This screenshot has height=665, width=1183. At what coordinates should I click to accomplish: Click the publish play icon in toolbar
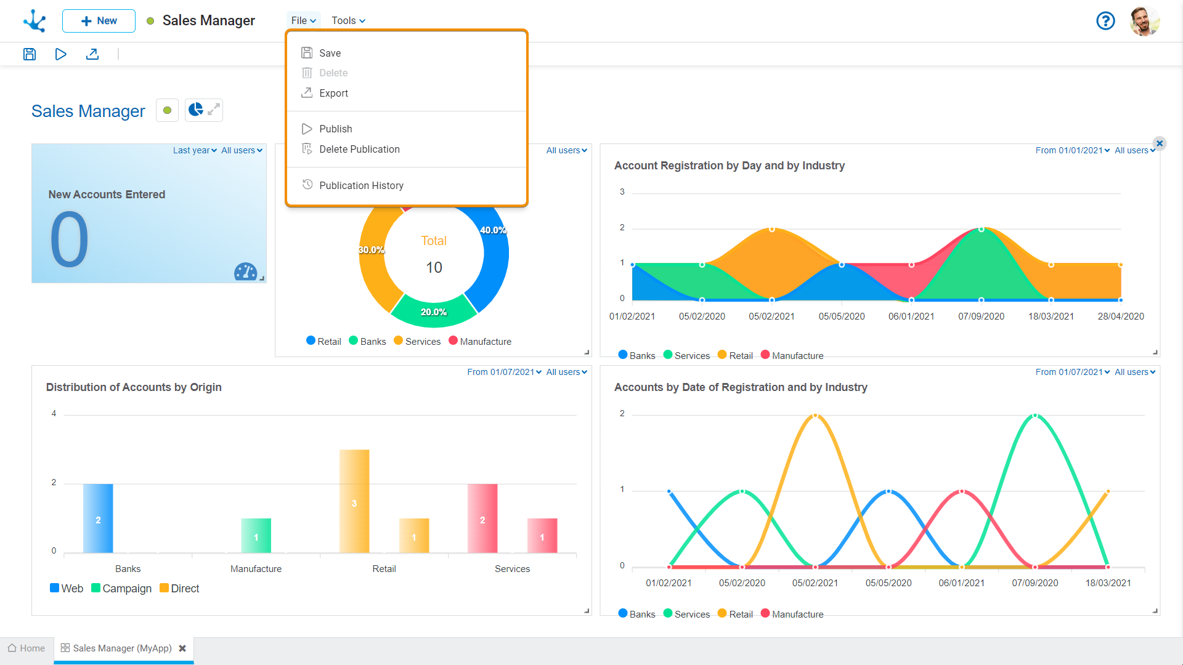(60, 54)
